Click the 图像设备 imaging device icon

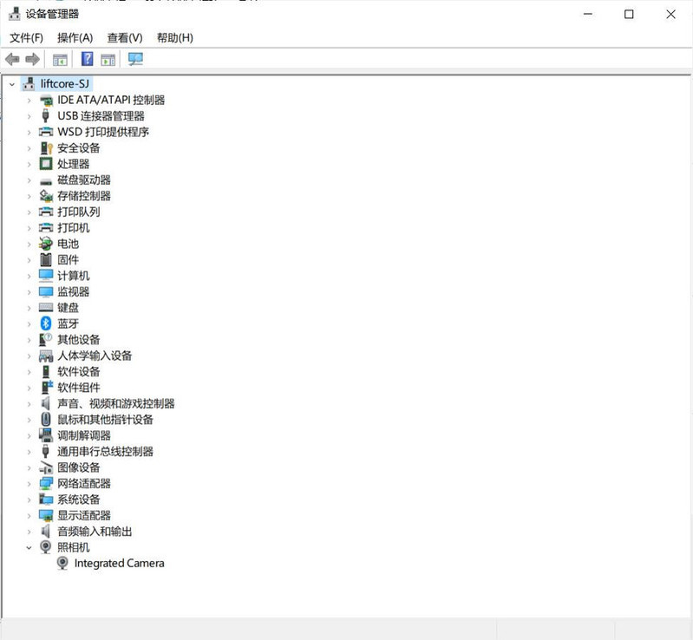tap(46, 467)
